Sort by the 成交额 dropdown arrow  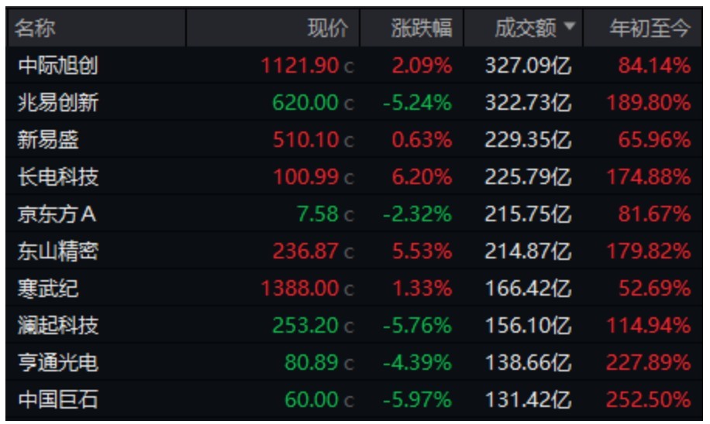coord(570,26)
